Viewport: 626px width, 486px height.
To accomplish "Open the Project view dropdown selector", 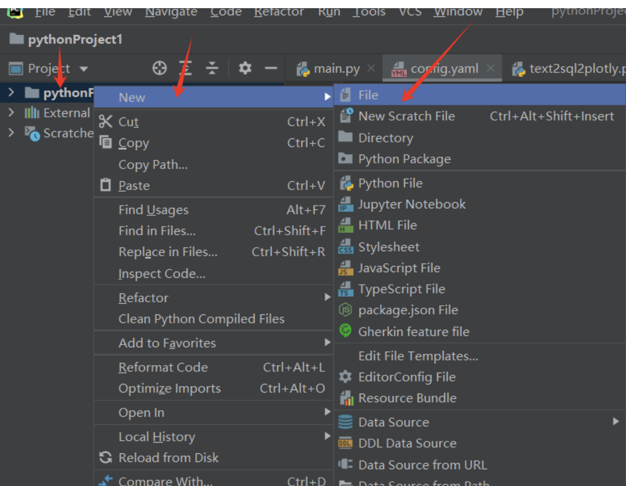I will [x=84, y=68].
